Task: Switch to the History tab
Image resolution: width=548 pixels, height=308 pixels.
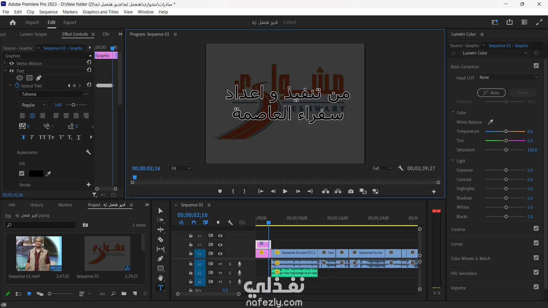Action: tap(37, 205)
